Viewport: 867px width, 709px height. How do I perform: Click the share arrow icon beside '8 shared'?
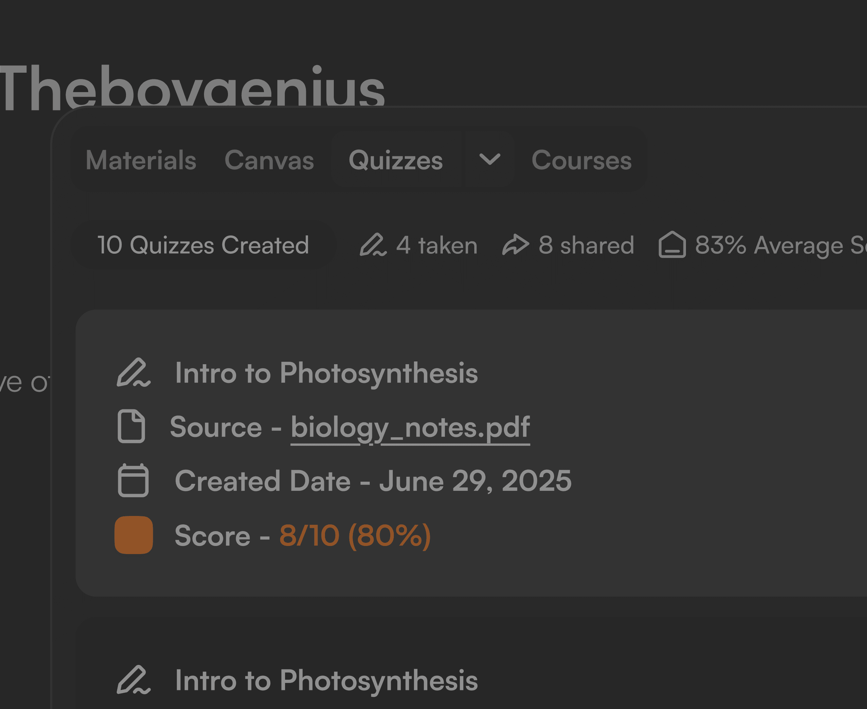click(x=516, y=245)
